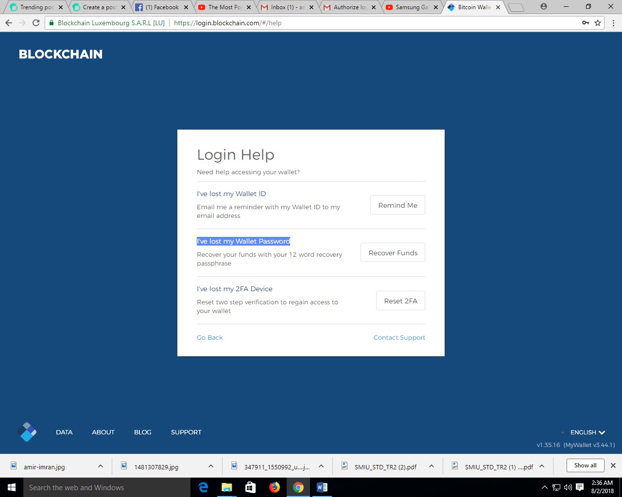Click the Chrome profile avatar icon
The width and height of the screenshot is (622, 497).
coord(544,7)
